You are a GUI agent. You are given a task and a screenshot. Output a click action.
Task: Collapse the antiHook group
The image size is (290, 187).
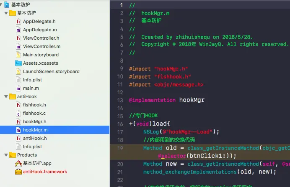click(6, 96)
